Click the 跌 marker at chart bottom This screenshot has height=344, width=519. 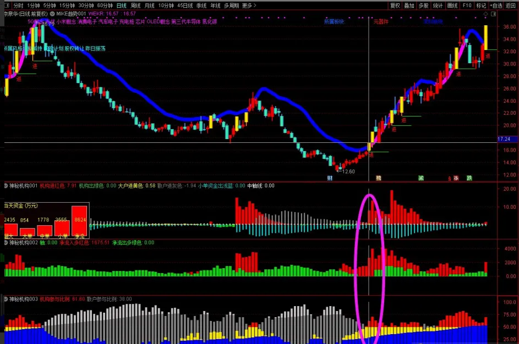pos(469,178)
